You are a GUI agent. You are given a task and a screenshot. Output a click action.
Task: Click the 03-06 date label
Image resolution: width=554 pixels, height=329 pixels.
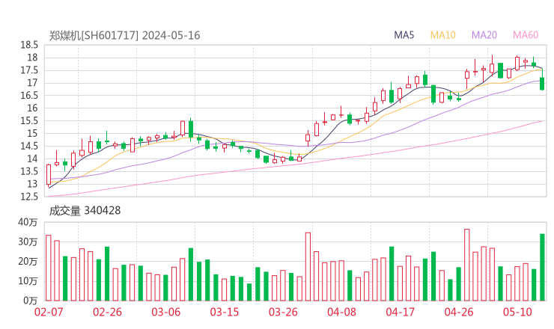coord(166,312)
